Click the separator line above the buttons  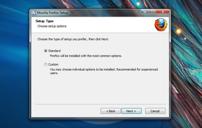click(x=101, y=104)
